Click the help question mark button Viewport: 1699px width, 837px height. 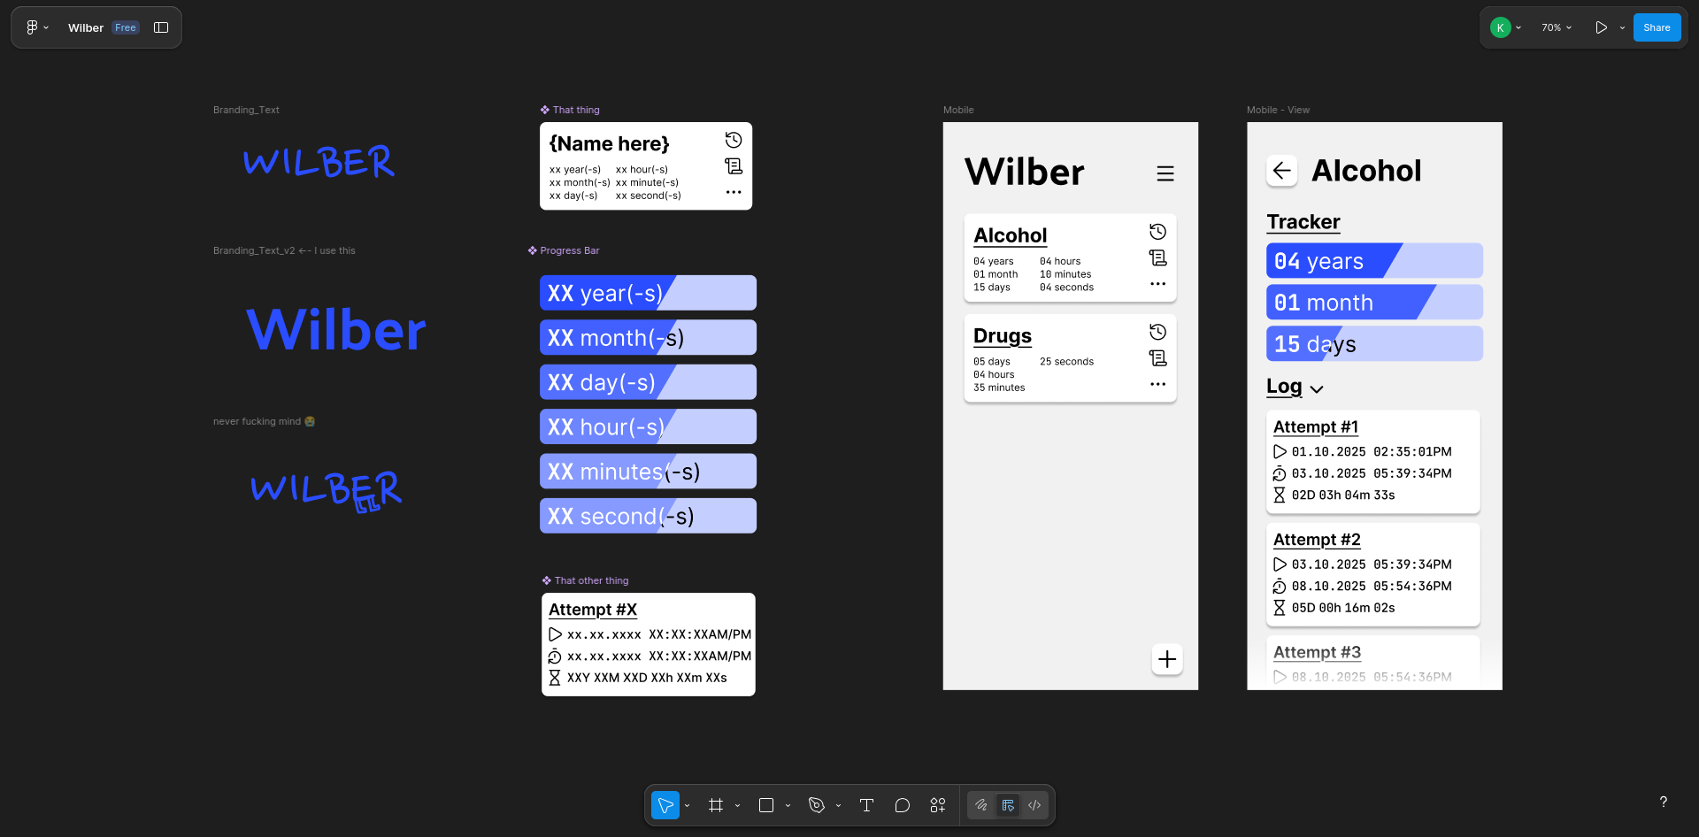1664,802
